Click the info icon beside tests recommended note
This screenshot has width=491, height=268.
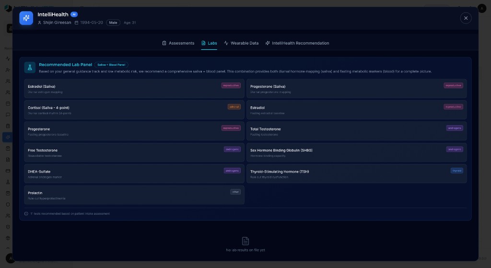[26, 214]
